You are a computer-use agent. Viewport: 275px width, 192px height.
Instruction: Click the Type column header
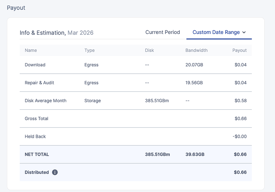[89, 50]
